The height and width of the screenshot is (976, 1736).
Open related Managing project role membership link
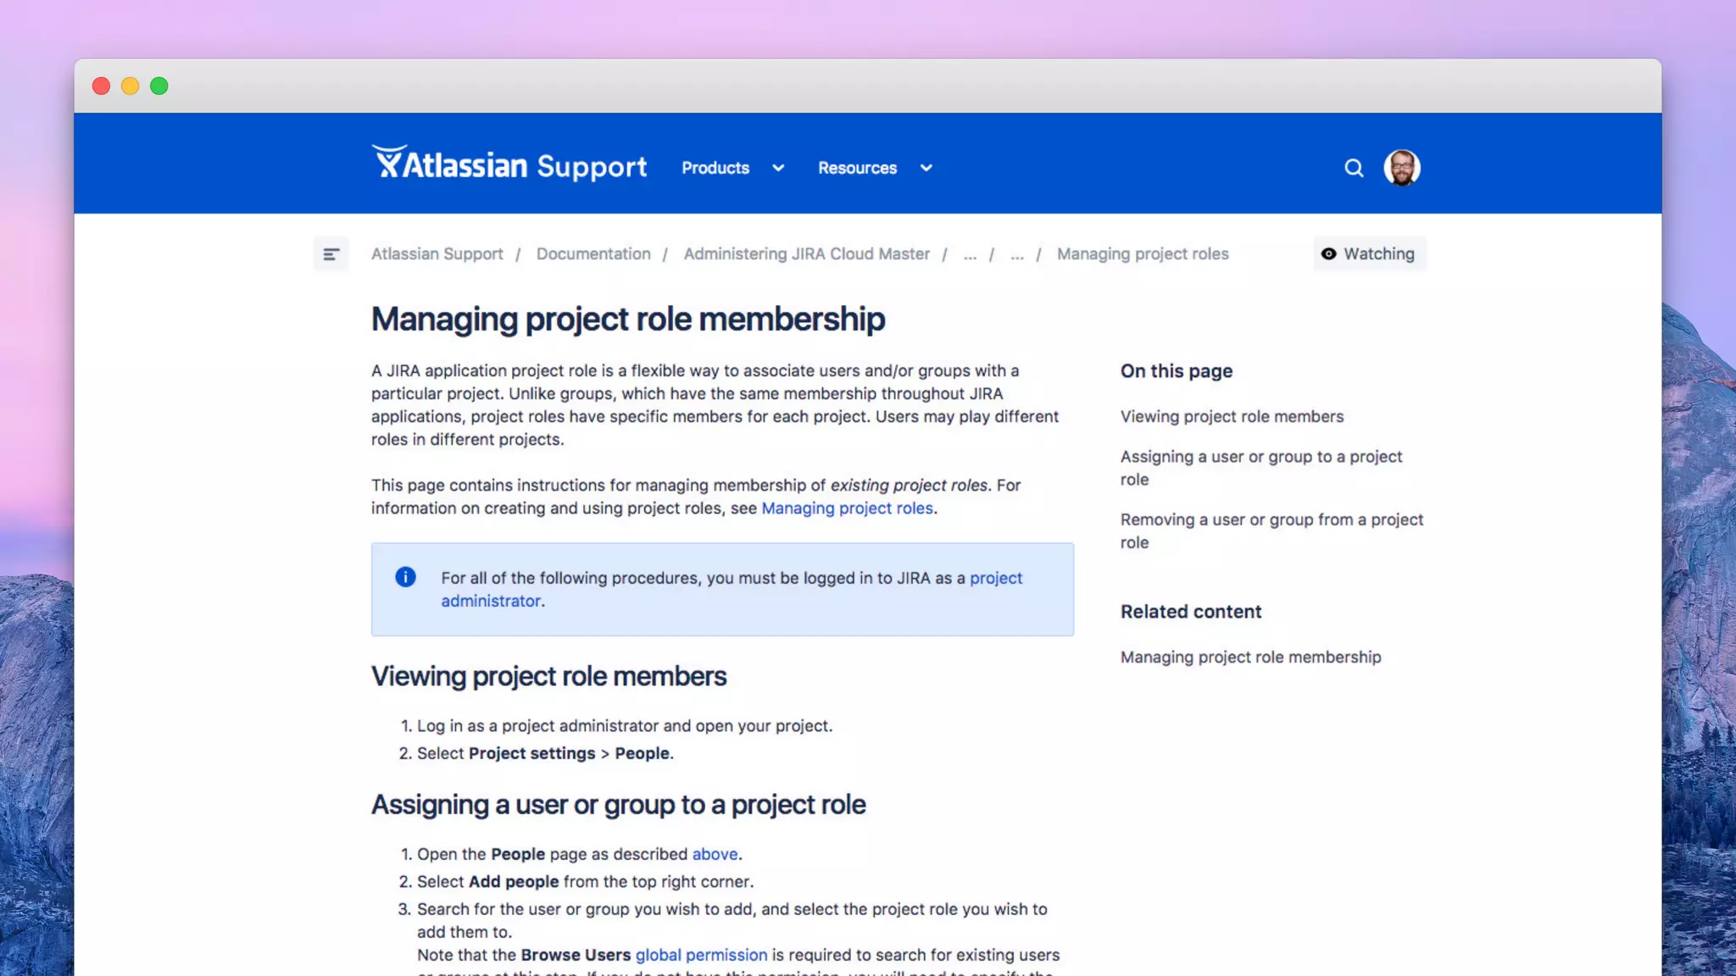click(1250, 657)
